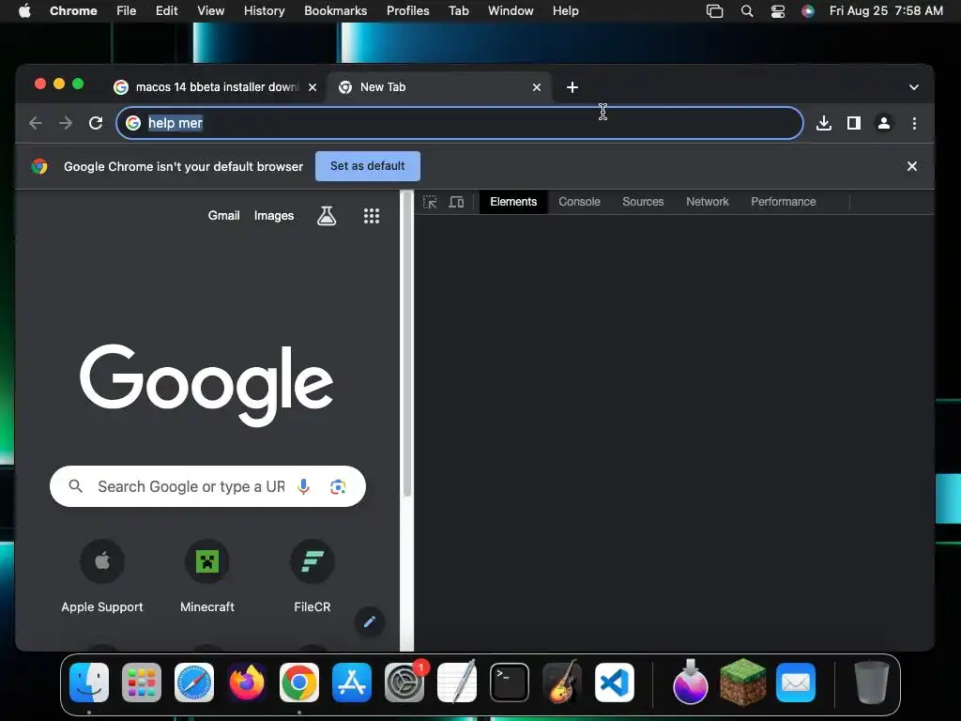Reload the current page
The height and width of the screenshot is (721, 961).
pos(96,123)
